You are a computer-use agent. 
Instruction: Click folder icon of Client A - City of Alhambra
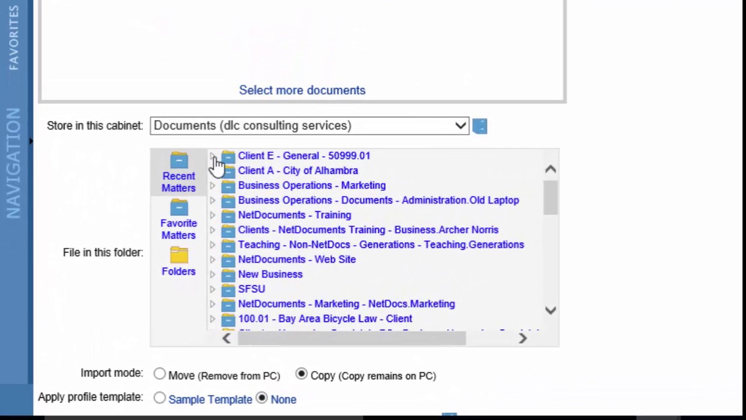(x=228, y=171)
